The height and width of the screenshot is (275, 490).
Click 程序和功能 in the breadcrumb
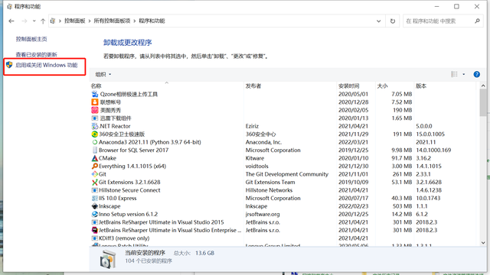pos(152,21)
